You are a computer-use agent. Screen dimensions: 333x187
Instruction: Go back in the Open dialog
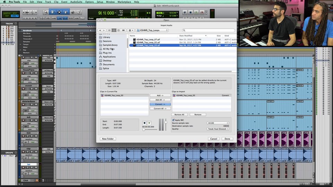(x=100, y=30)
